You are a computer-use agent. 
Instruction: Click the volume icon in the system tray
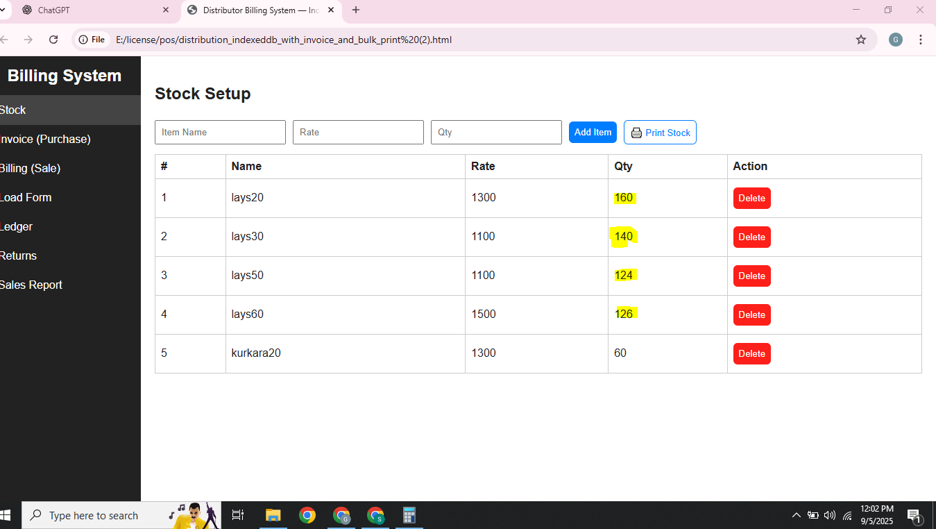point(830,515)
